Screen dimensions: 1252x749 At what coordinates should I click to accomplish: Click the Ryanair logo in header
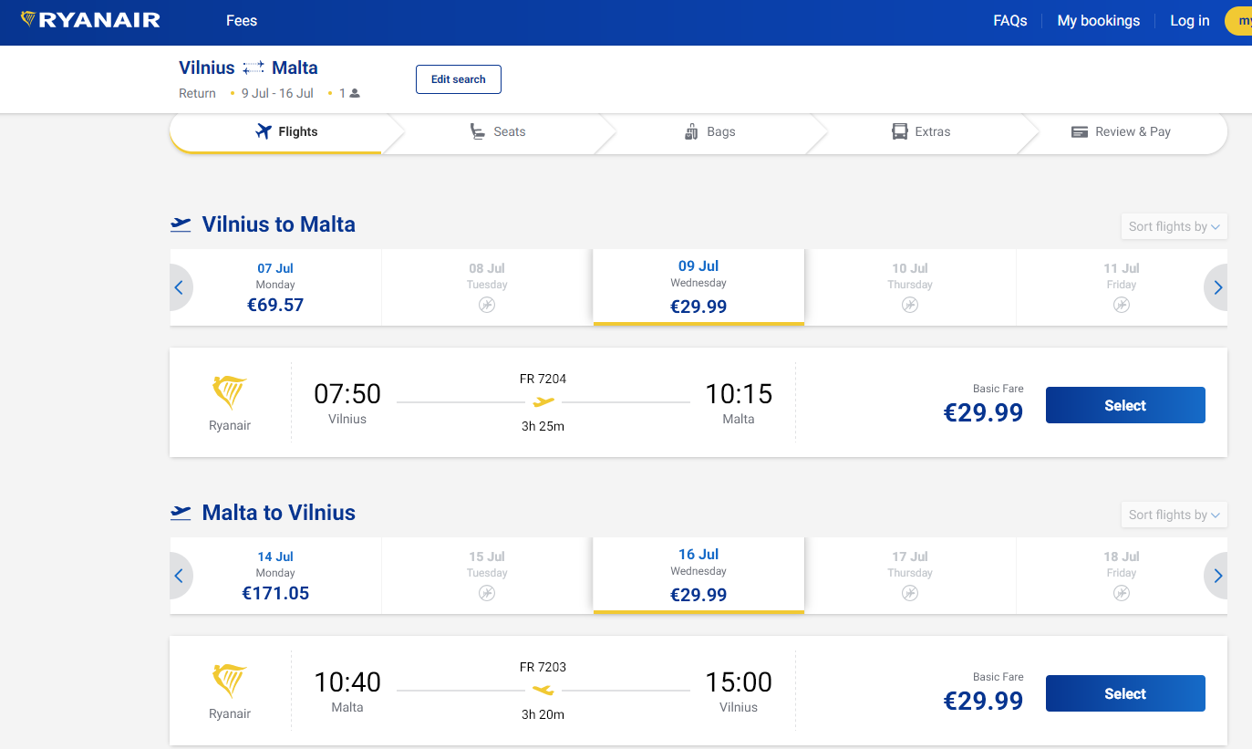tap(90, 20)
